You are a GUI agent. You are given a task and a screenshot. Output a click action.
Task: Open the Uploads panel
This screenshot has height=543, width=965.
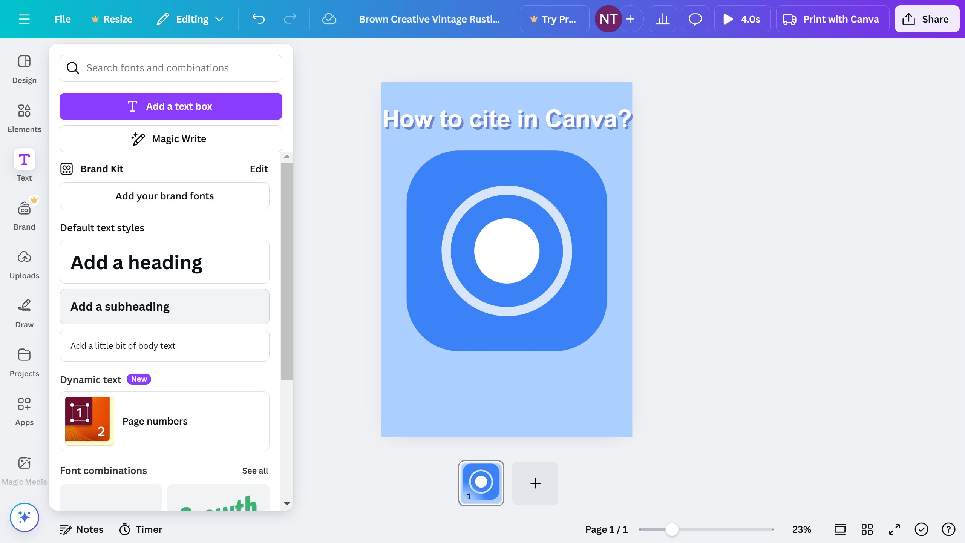click(x=24, y=264)
